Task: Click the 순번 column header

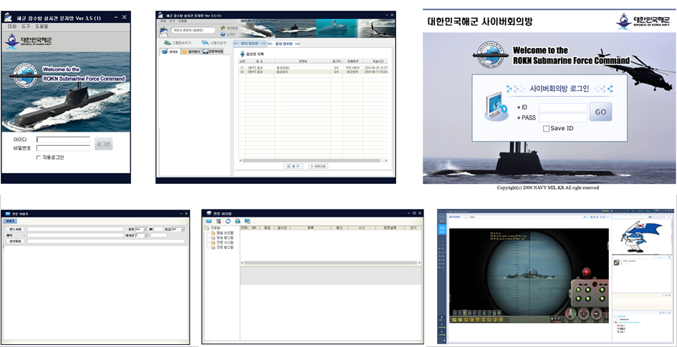Action: tap(242, 62)
